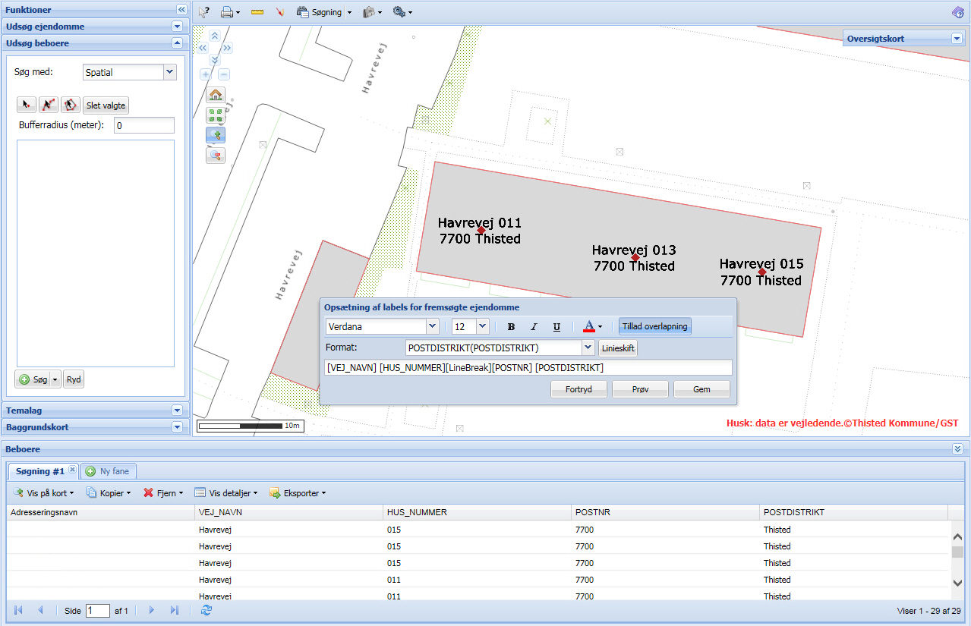Toggle bold label formatting
971x626 pixels.
[511, 327]
